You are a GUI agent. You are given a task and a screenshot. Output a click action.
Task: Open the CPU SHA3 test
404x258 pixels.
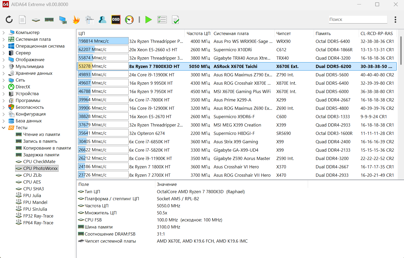(x=33, y=189)
